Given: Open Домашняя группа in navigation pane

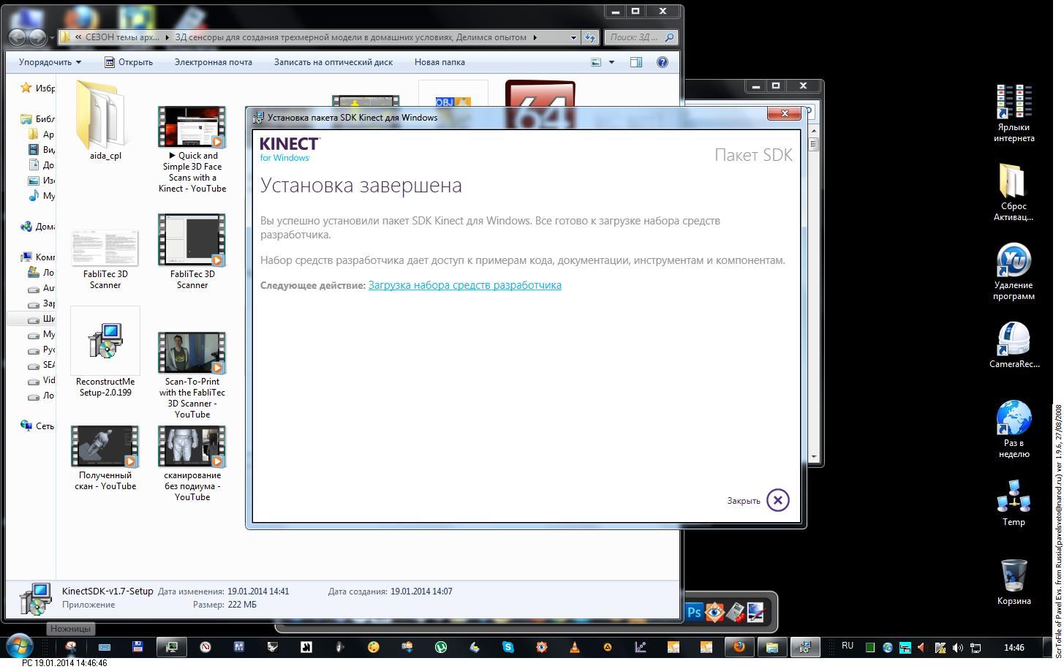Looking at the screenshot, I should [38, 227].
